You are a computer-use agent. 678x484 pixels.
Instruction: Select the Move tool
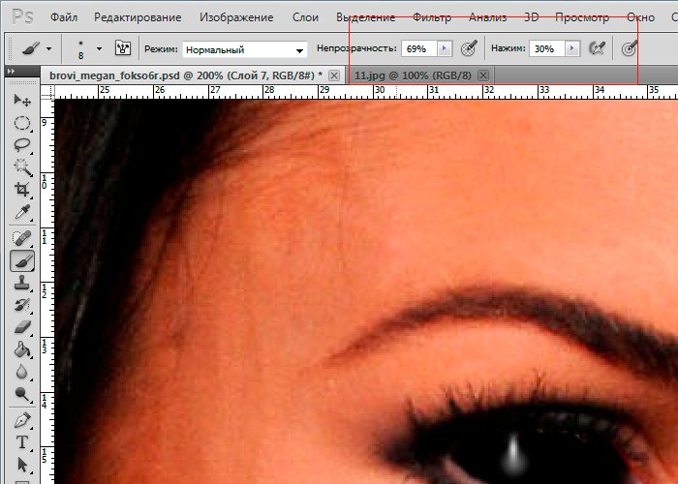[x=21, y=101]
